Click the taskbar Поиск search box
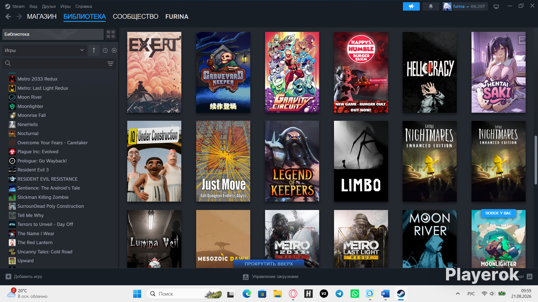 (184, 294)
